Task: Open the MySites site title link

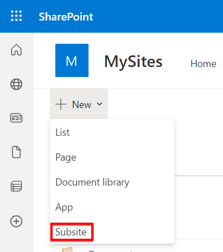Action: (133, 61)
